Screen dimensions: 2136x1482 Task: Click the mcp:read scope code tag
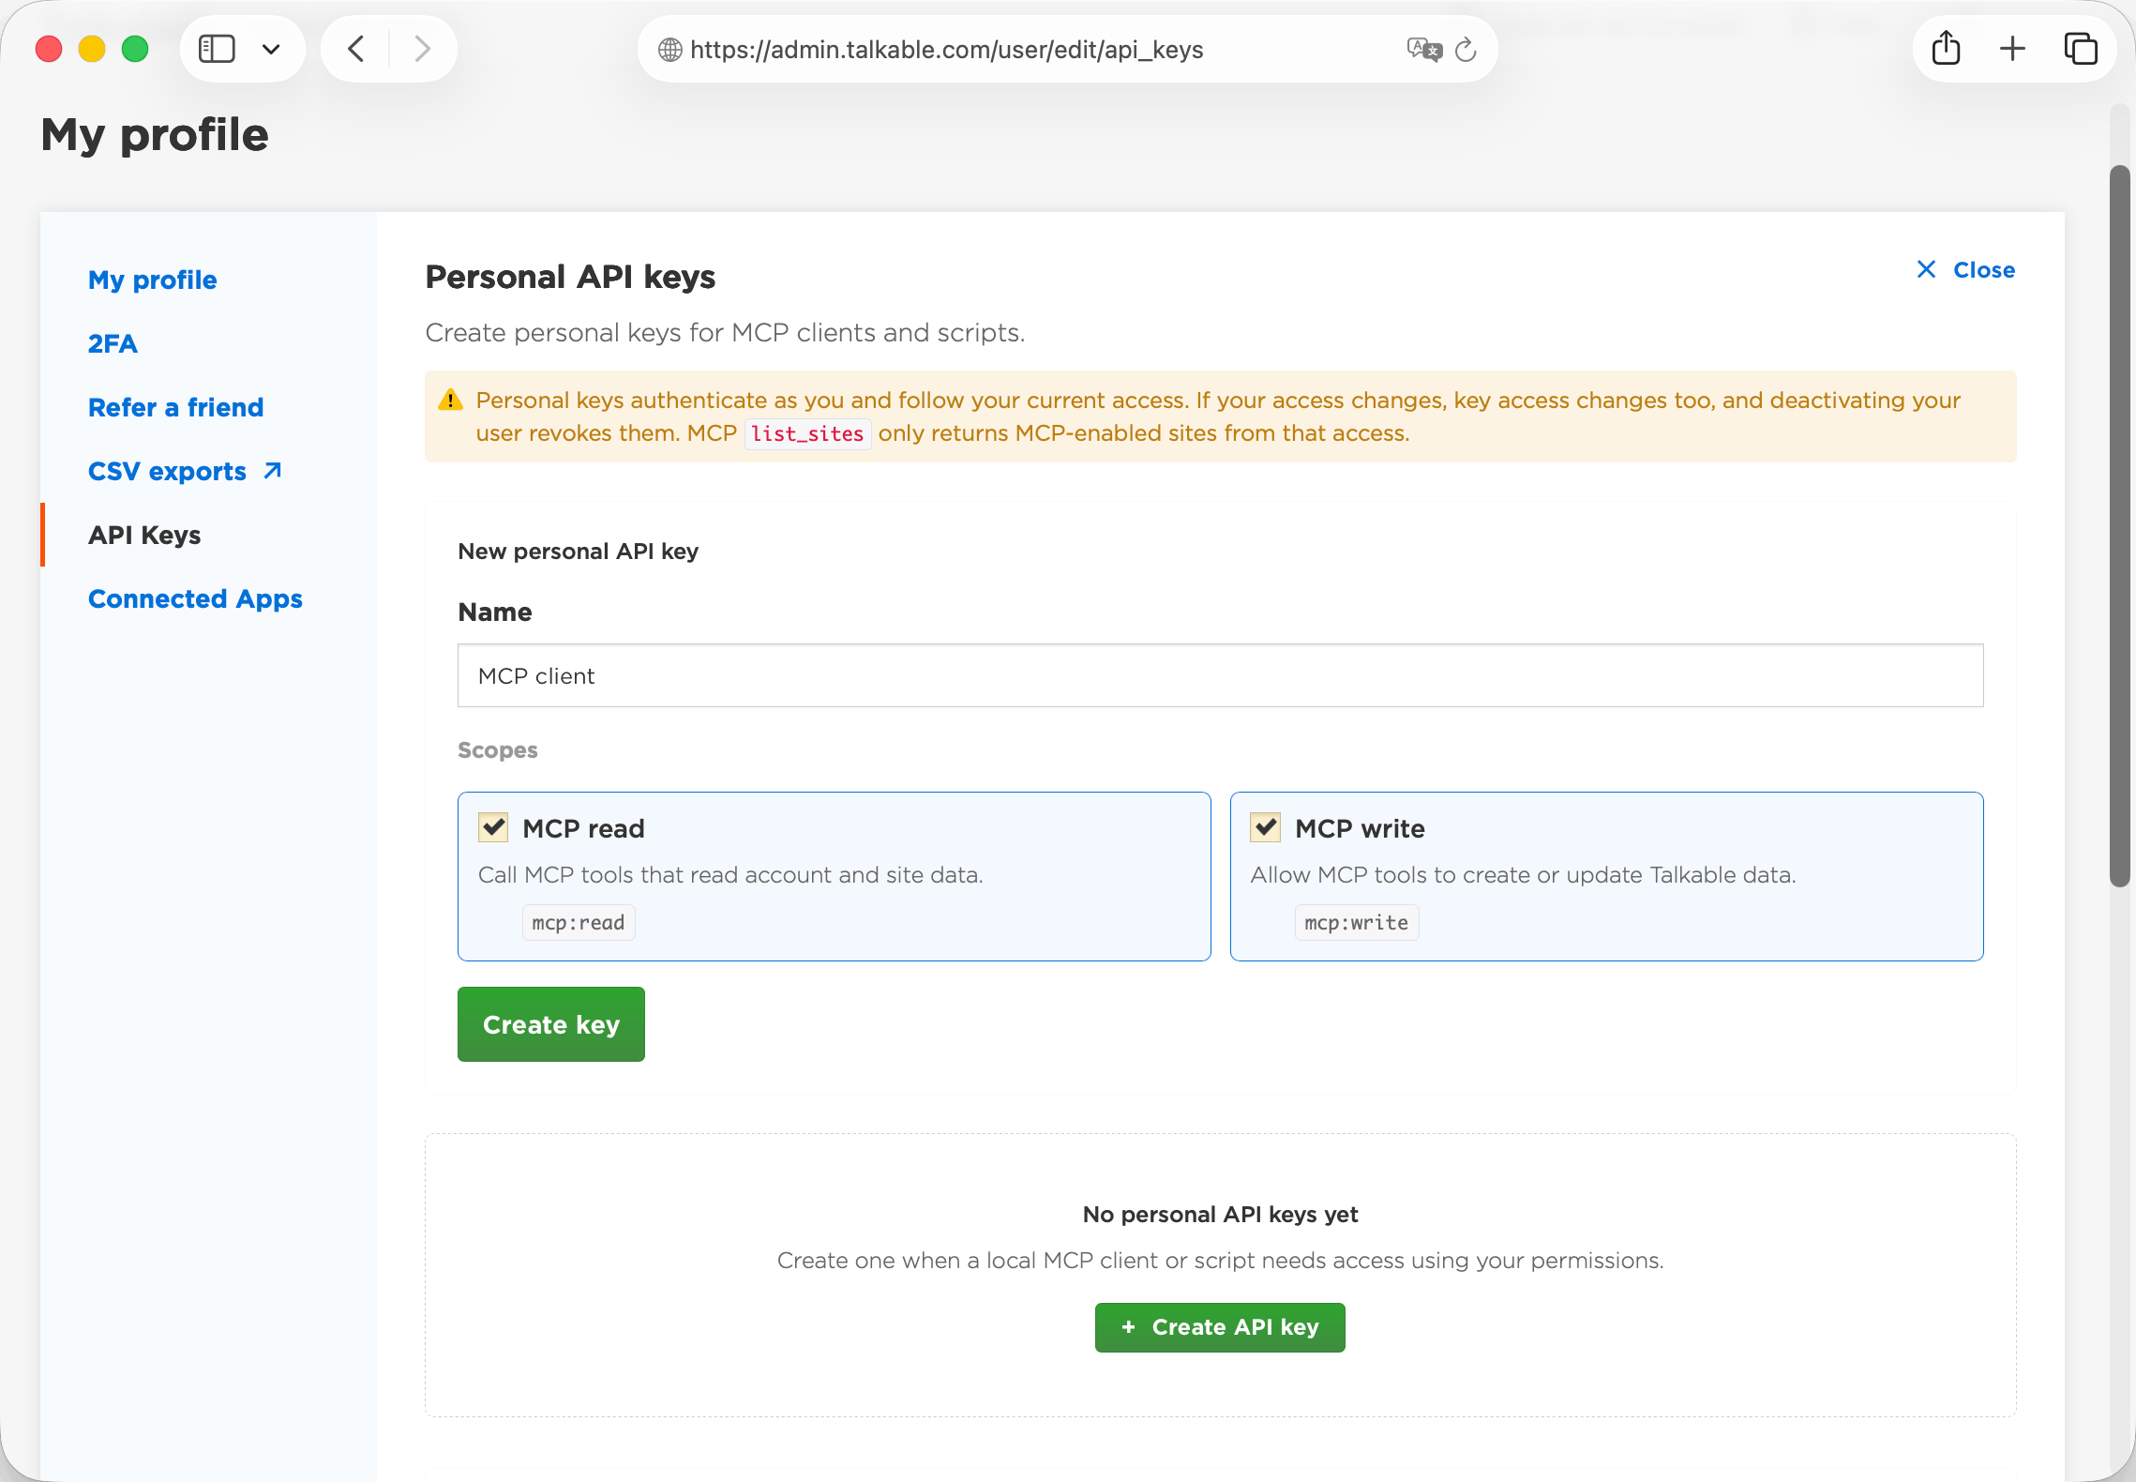tap(579, 923)
